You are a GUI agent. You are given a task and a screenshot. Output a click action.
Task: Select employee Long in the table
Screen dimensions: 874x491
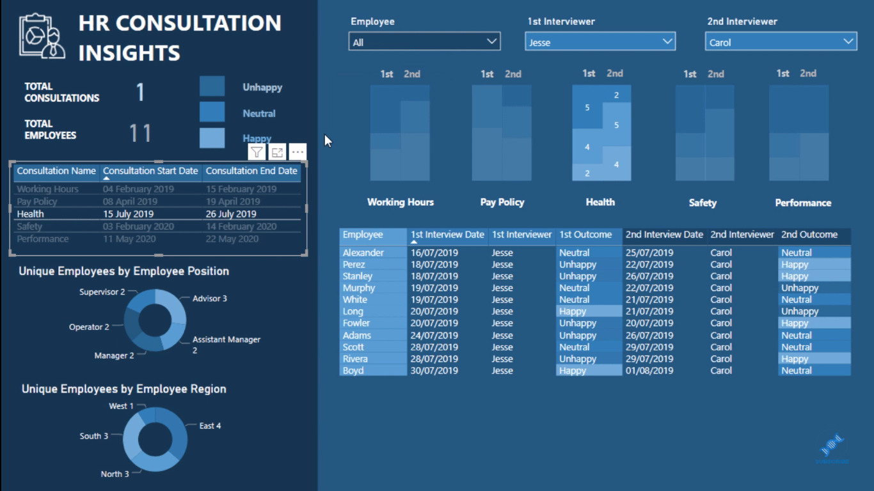click(x=373, y=311)
